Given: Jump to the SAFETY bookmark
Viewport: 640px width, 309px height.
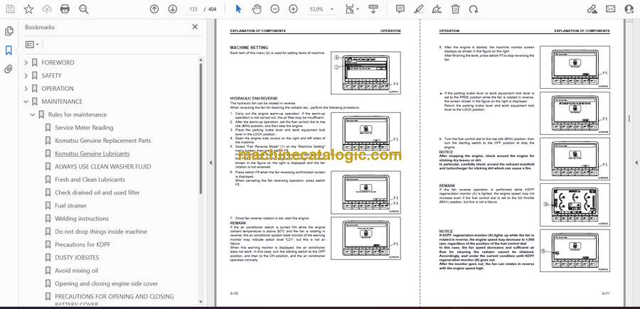Looking at the screenshot, I should pyautogui.click(x=51, y=75).
